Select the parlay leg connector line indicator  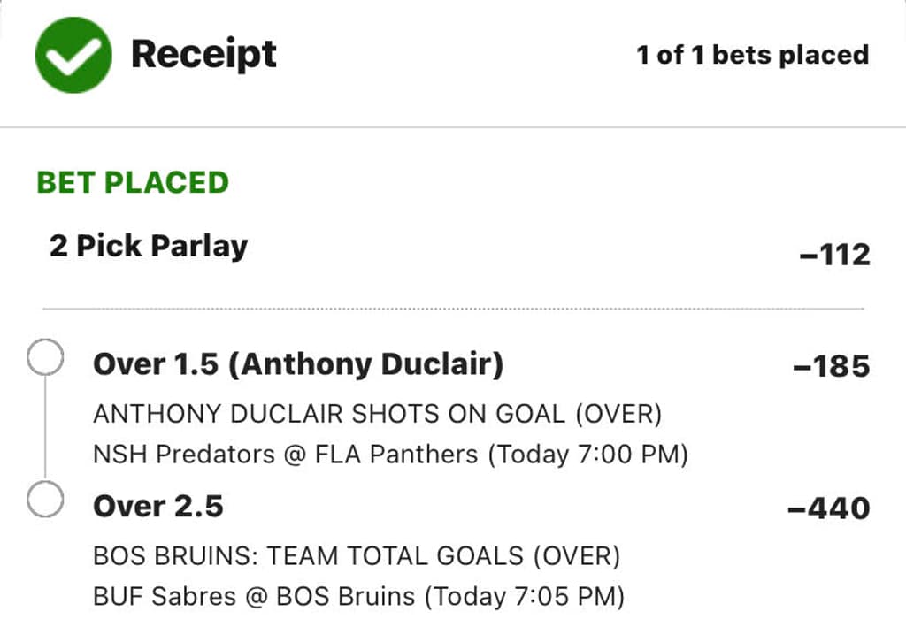44,427
